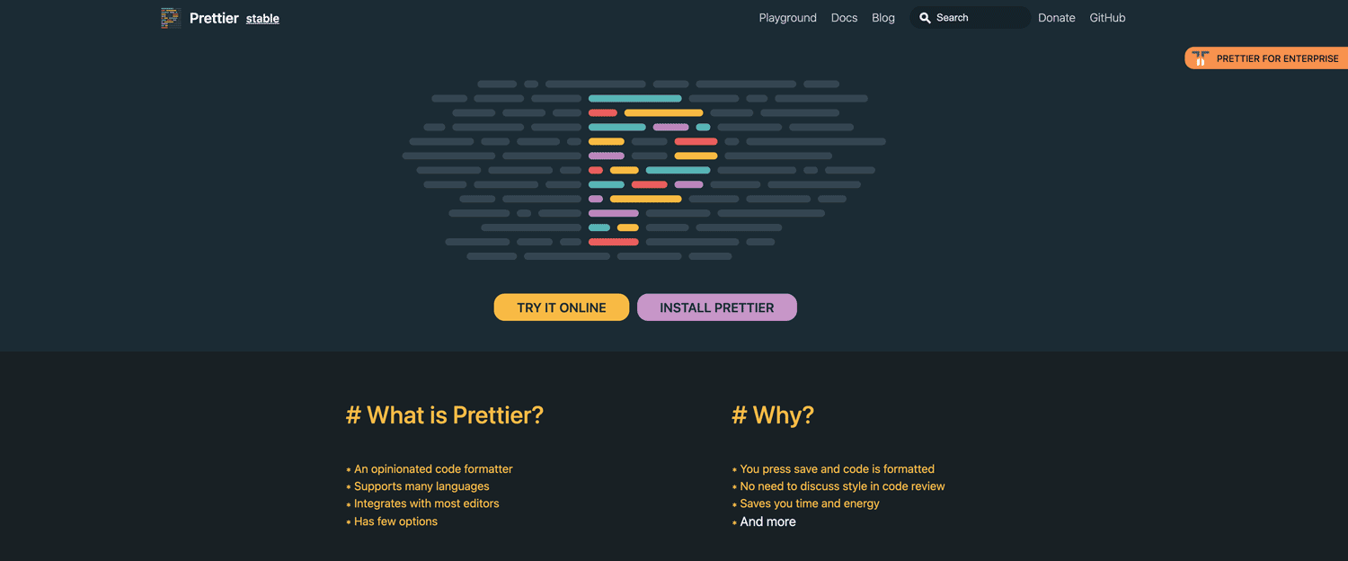Click the magnifying glass search icon

(925, 18)
